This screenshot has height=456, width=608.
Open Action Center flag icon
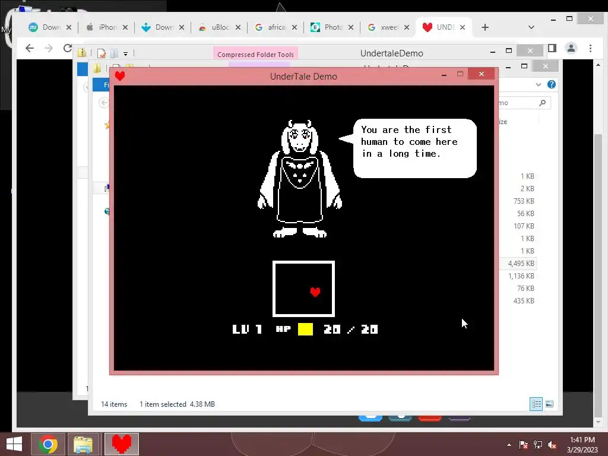(523, 445)
